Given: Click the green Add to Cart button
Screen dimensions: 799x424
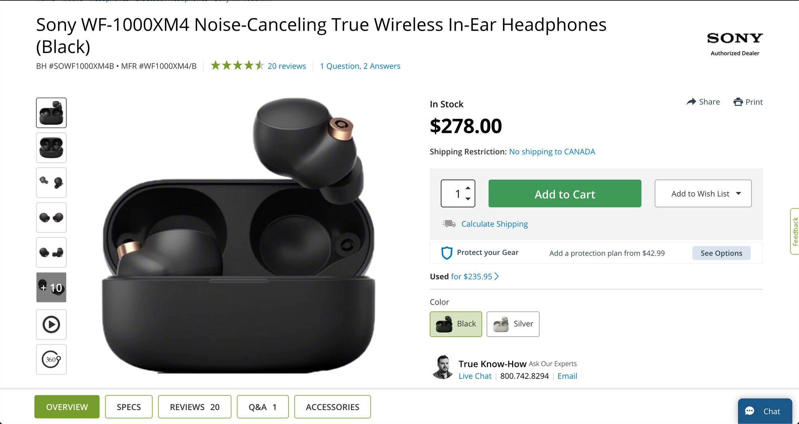Looking at the screenshot, I should click(x=565, y=193).
